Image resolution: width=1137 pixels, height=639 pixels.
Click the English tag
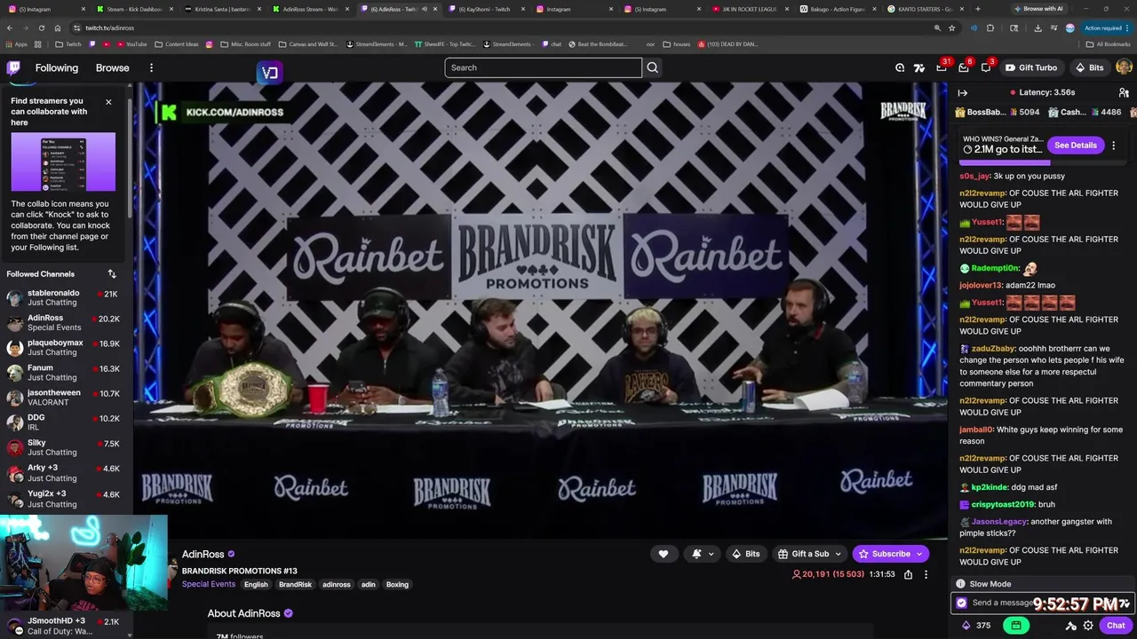(x=256, y=584)
